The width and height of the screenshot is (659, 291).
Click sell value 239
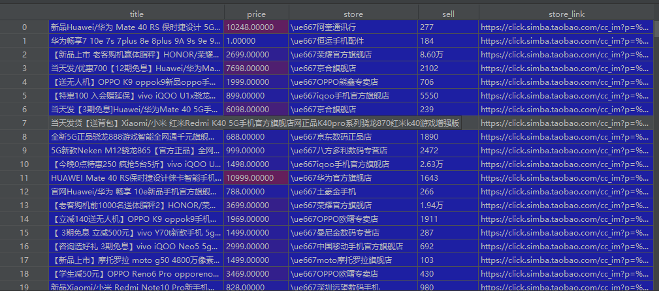pyautogui.click(x=449, y=110)
